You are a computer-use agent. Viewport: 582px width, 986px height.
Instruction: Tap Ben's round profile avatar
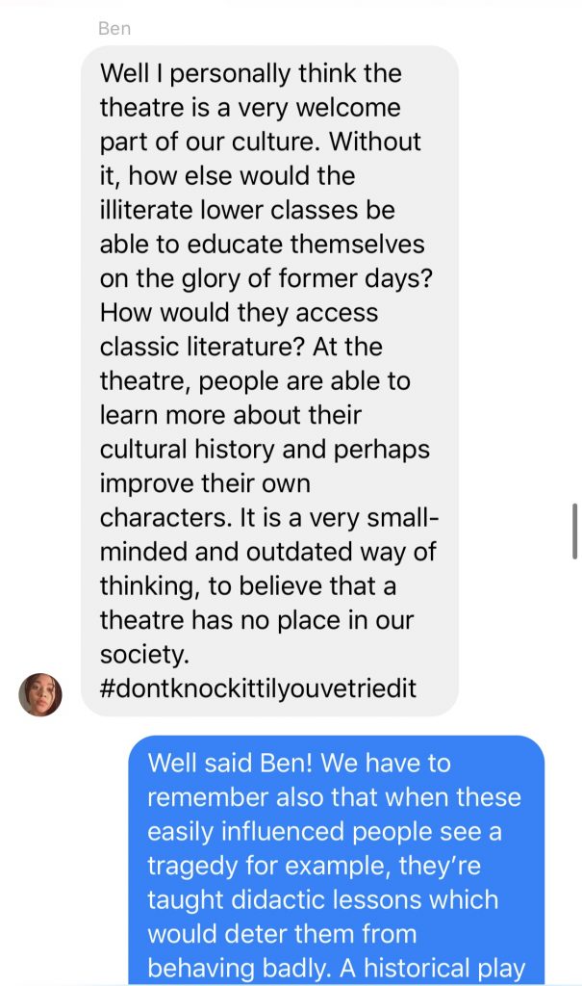coord(40,694)
